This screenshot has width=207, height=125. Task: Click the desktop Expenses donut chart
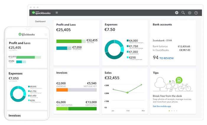[x=114, y=50]
